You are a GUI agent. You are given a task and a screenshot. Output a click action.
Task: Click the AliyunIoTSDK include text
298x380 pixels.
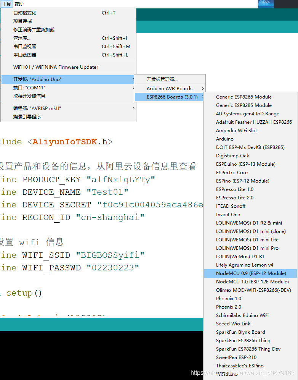64,142
